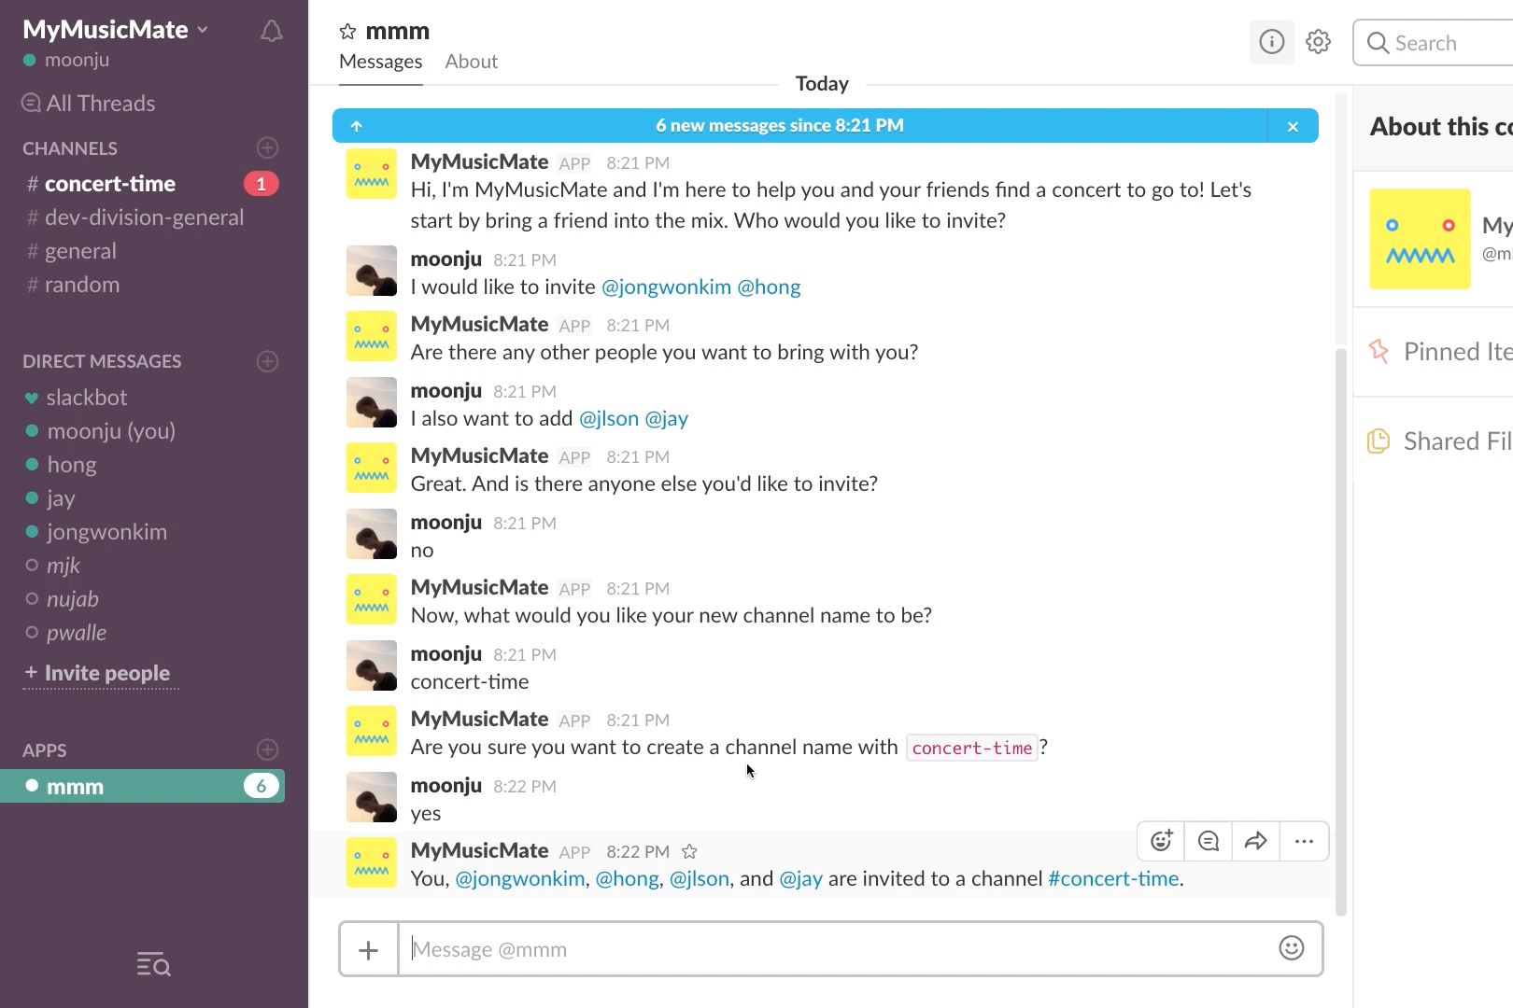Open emoji picker in message box
This screenshot has height=1008, width=1513.
pyautogui.click(x=1291, y=948)
